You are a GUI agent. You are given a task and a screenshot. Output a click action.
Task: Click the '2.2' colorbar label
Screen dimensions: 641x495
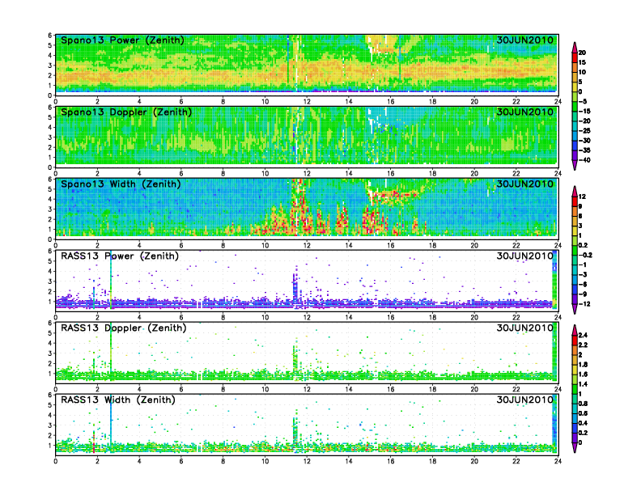click(583, 345)
